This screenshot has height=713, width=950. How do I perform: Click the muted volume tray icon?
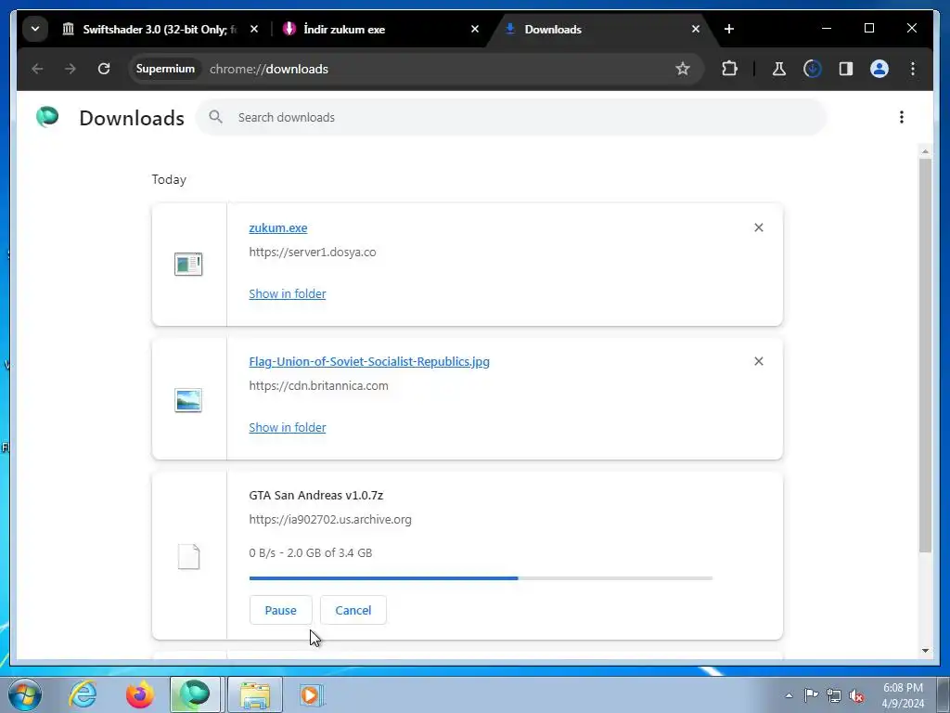pyautogui.click(x=856, y=695)
